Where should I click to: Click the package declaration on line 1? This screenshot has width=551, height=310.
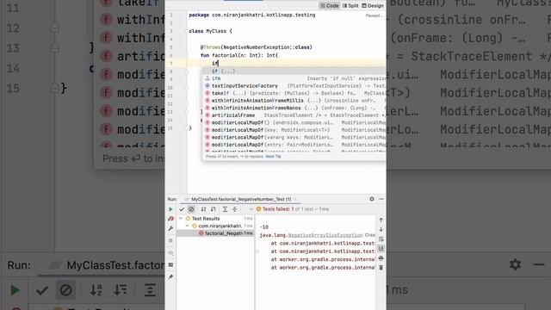252,15
